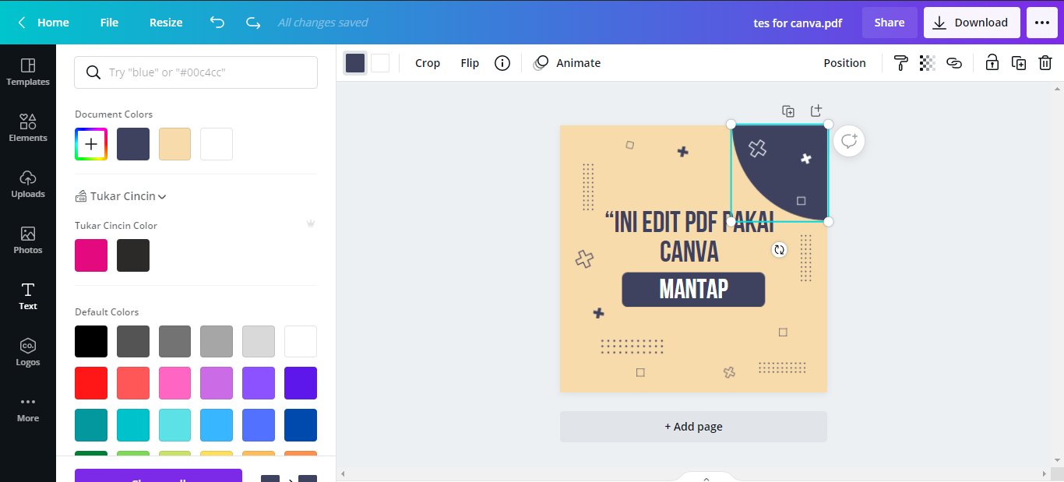The height and width of the screenshot is (482, 1064).
Task: Click the All changes saved status text
Action: pos(322,23)
